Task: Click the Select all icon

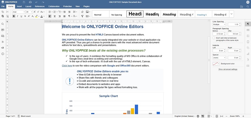Action: pos(7,16)
